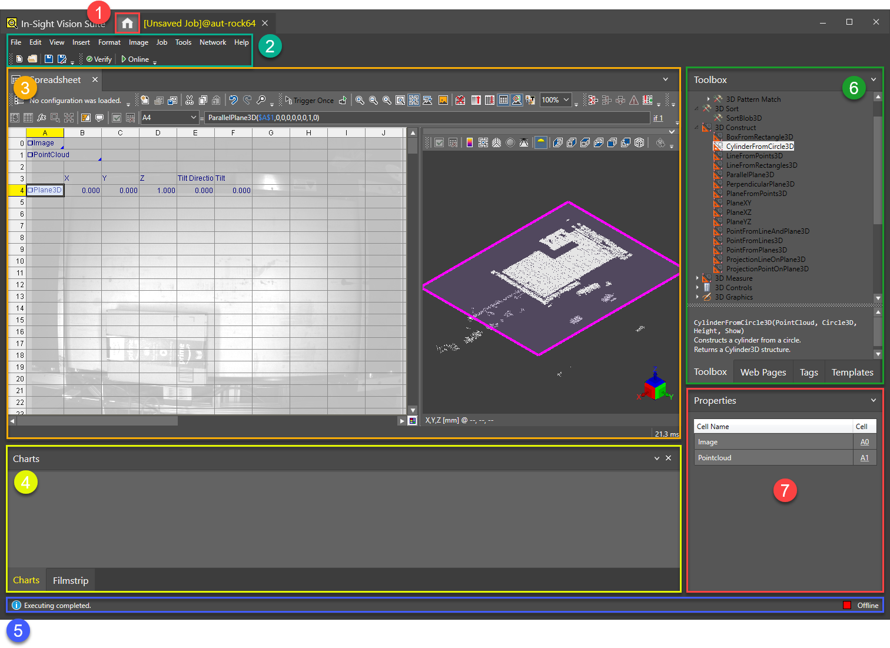
Task: Open the A4 cell name dropdown
Action: (x=193, y=118)
